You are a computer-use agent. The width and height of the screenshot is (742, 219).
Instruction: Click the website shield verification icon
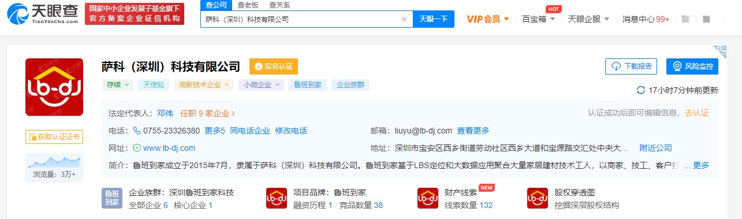(x=137, y=148)
